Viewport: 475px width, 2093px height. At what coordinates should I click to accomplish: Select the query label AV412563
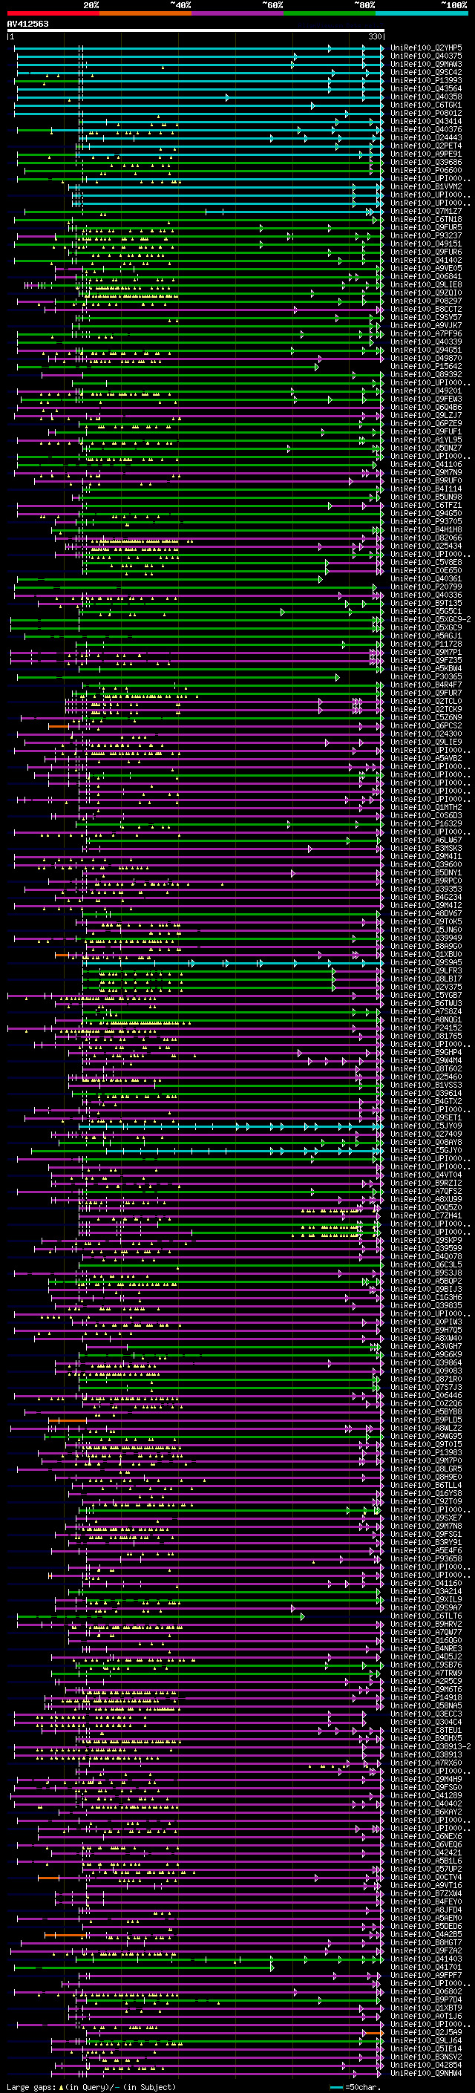pos(27,24)
